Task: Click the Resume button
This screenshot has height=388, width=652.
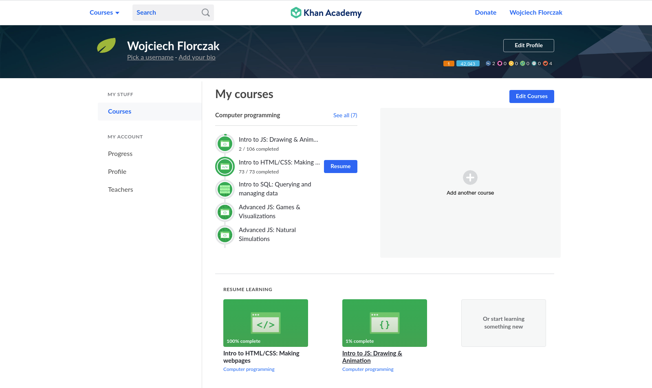Action: click(x=341, y=167)
